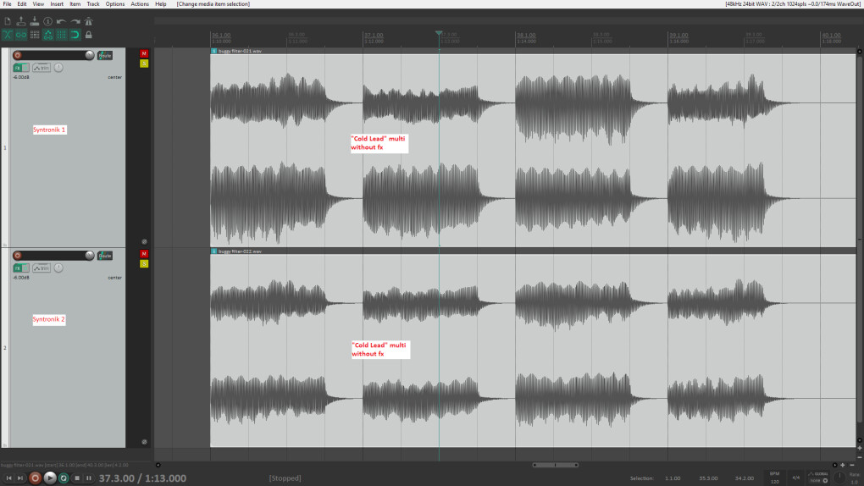Viewport: 864px width, 486px height.
Task: Open the Actions menu
Action: point(140,4)
